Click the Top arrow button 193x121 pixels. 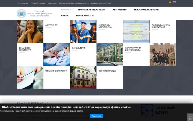click(190, 117)
